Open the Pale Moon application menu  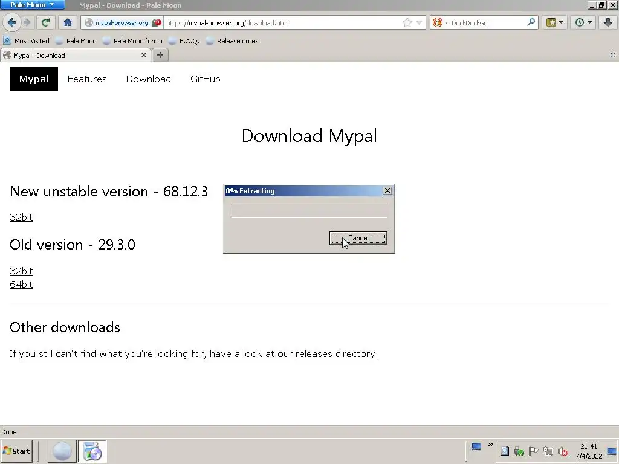click(33, 5)
